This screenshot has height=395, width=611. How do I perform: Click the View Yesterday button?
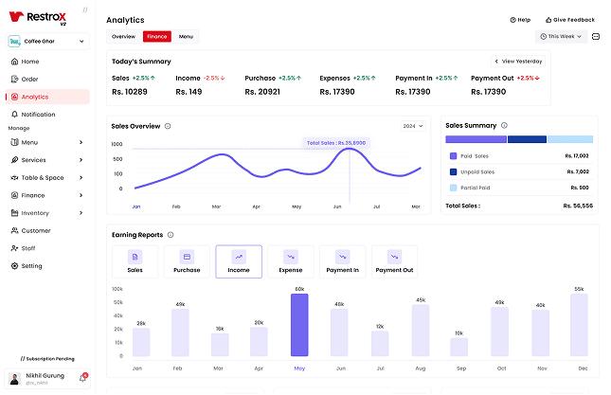pos(518,61)
